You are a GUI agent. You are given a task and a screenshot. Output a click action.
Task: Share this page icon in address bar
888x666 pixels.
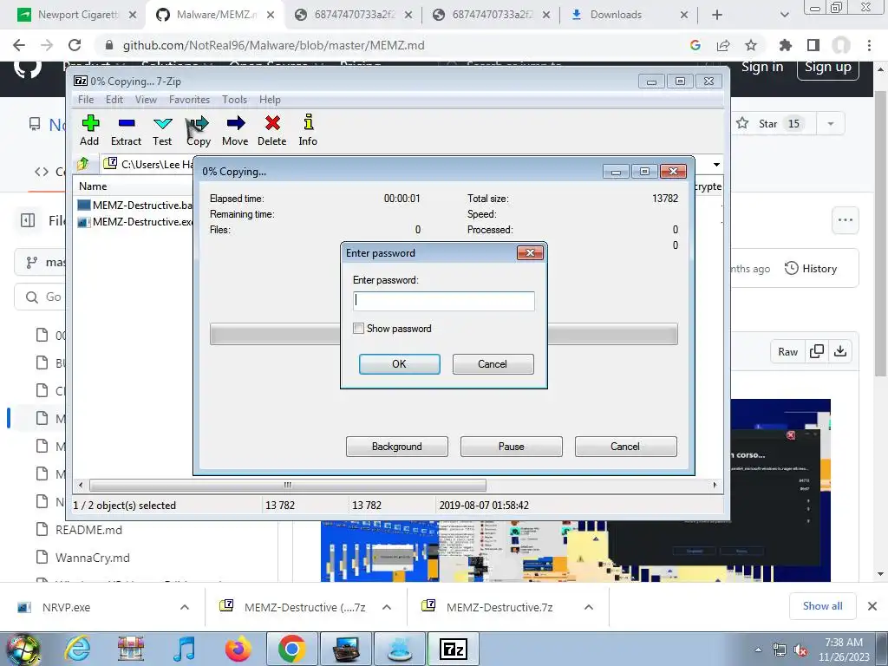723,45
